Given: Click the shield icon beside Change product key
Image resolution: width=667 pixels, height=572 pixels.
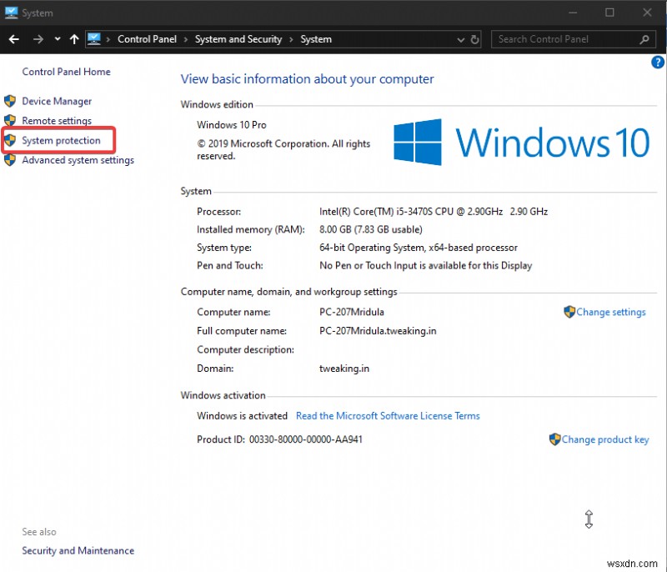Looking at the screenshot, I should [554, 439].
